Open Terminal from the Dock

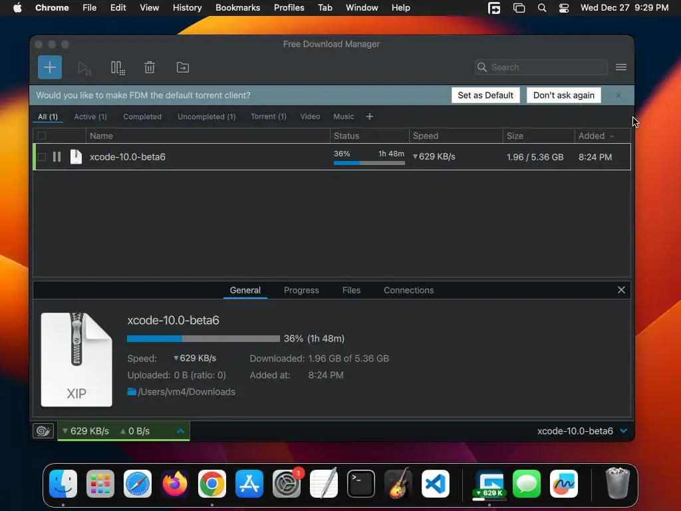coord(361,484)
